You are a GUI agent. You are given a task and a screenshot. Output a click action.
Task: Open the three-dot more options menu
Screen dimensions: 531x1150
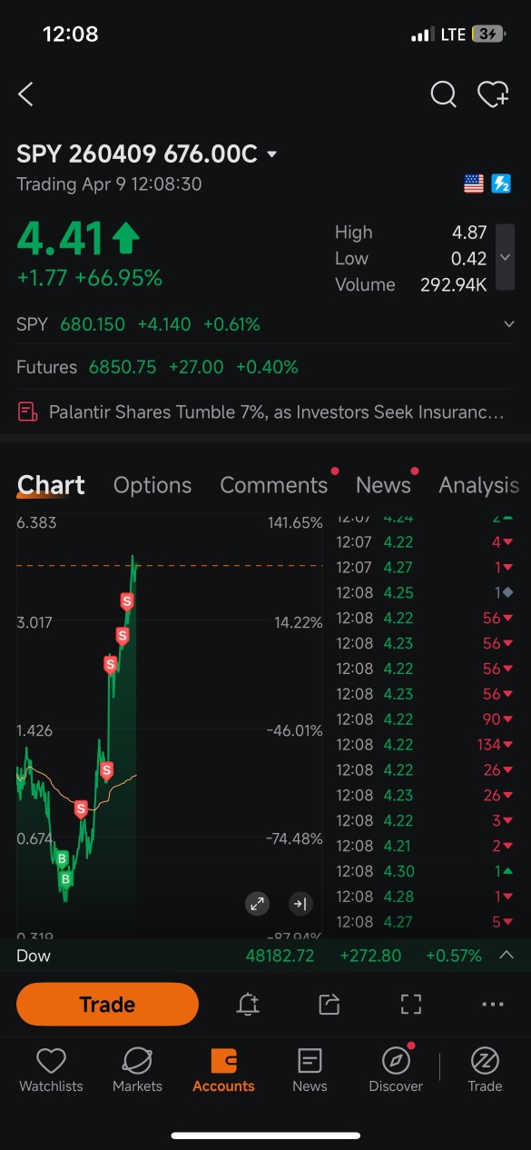pos(493,1004)
